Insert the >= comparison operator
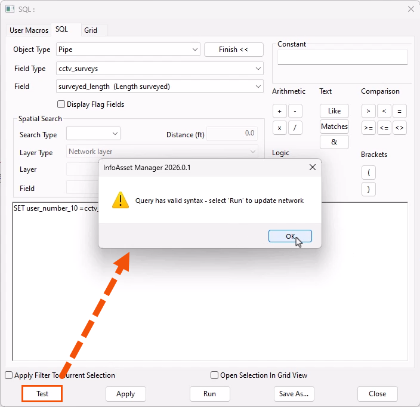Screen dimensions: 420x407 click(x=368, y=128)
